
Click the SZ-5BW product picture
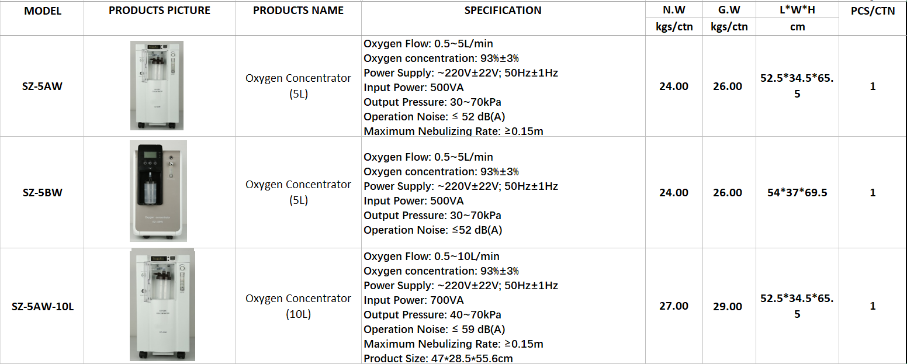tap(158, 191)
